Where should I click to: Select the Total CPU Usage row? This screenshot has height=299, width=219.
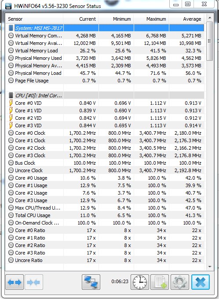pos(105,215)
